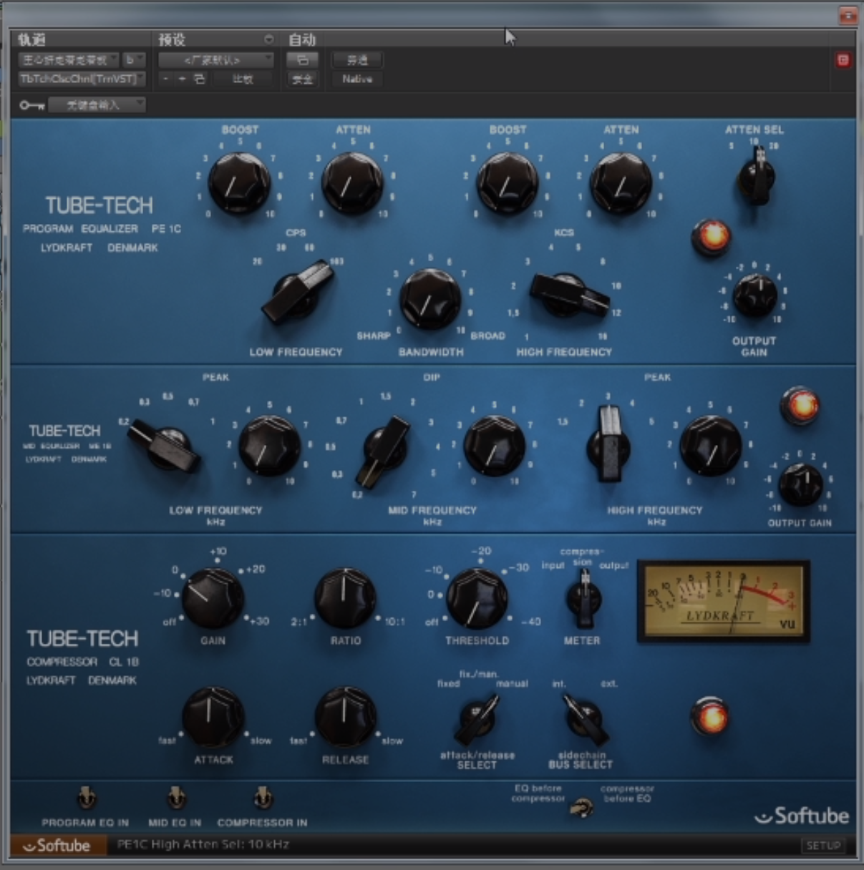Click the red target button in header
864x870 pixels.
[x=843, y=60]
